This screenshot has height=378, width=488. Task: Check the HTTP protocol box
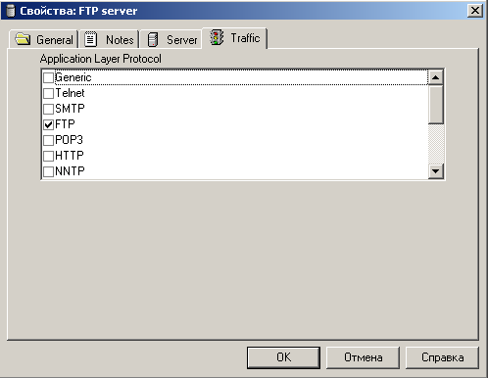[48, 156]
